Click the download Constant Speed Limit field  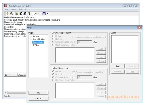[x=84, y=42]
